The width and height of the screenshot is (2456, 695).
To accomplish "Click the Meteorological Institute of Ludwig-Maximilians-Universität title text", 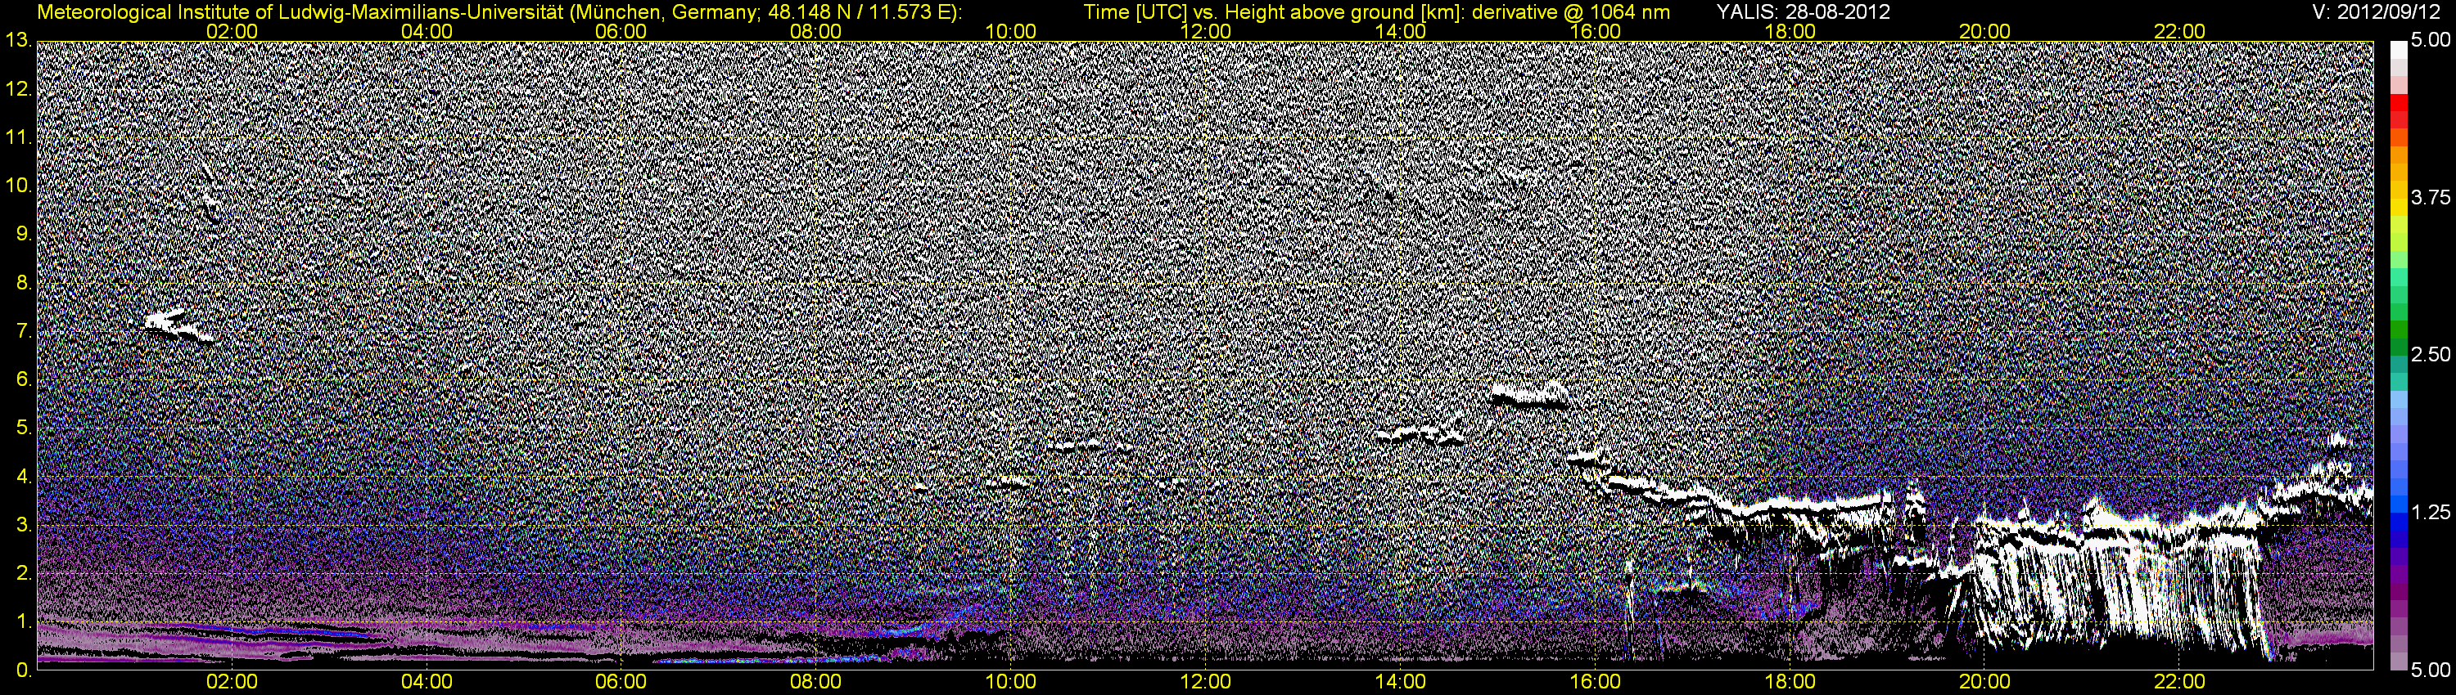I will pyautogui.click(x=499, y=12).
